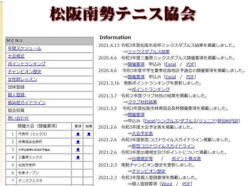The height and width of the screenshot is (186, 248).
Task: Open 個人登録 in the left menu
Action: [x=17, y=95]
